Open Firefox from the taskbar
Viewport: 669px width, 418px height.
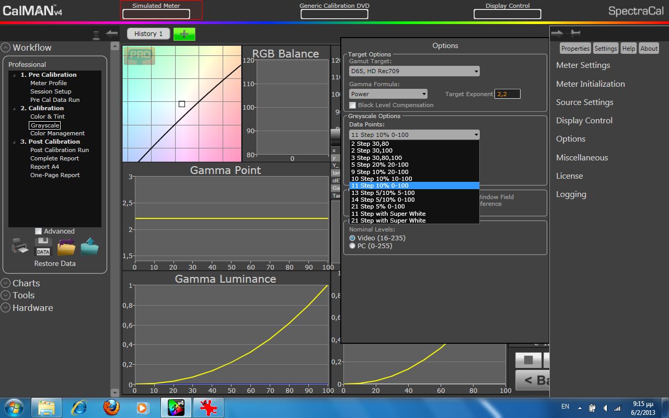111,407
